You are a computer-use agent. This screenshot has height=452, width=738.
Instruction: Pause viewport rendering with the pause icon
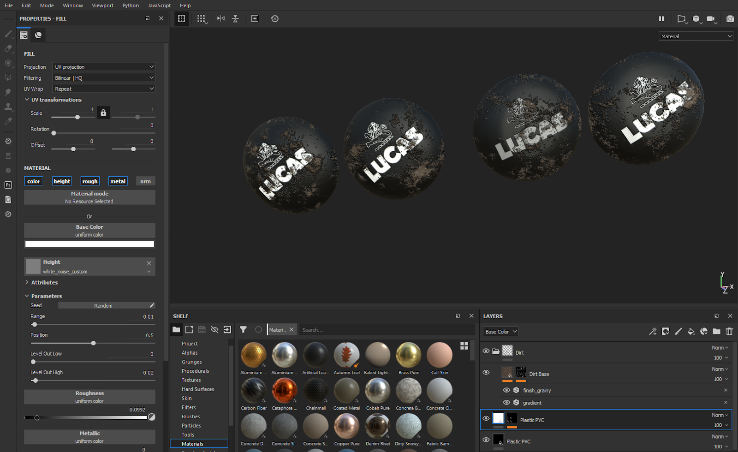click(661, 19)
